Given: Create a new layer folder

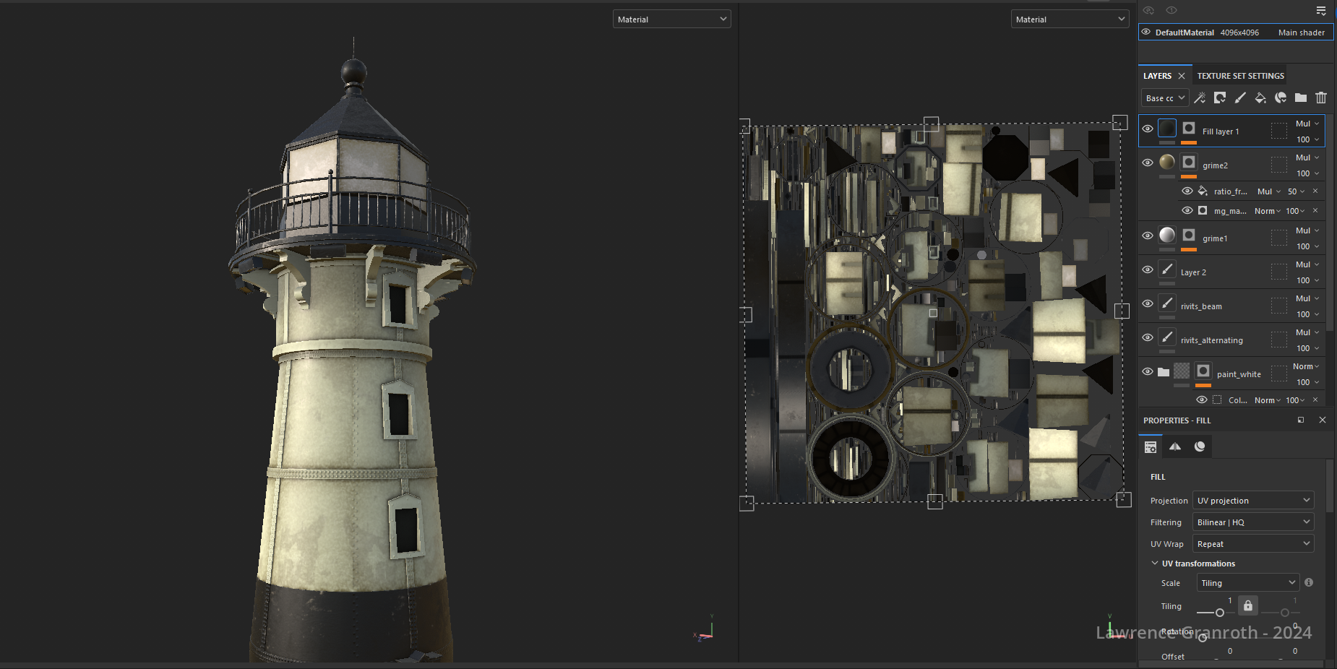Looking at the screenshot, I should (x=1301, y=98).
